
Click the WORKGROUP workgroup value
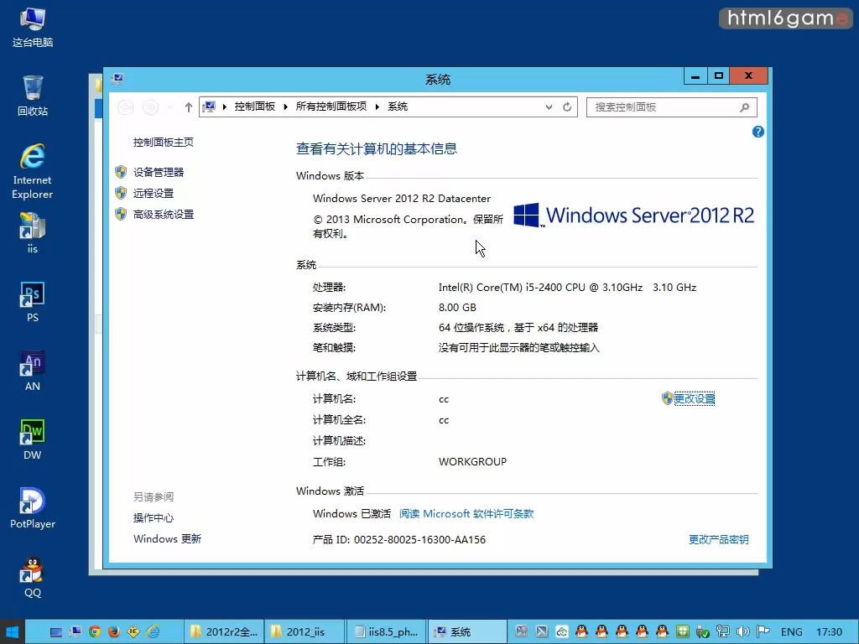[473, 462]
